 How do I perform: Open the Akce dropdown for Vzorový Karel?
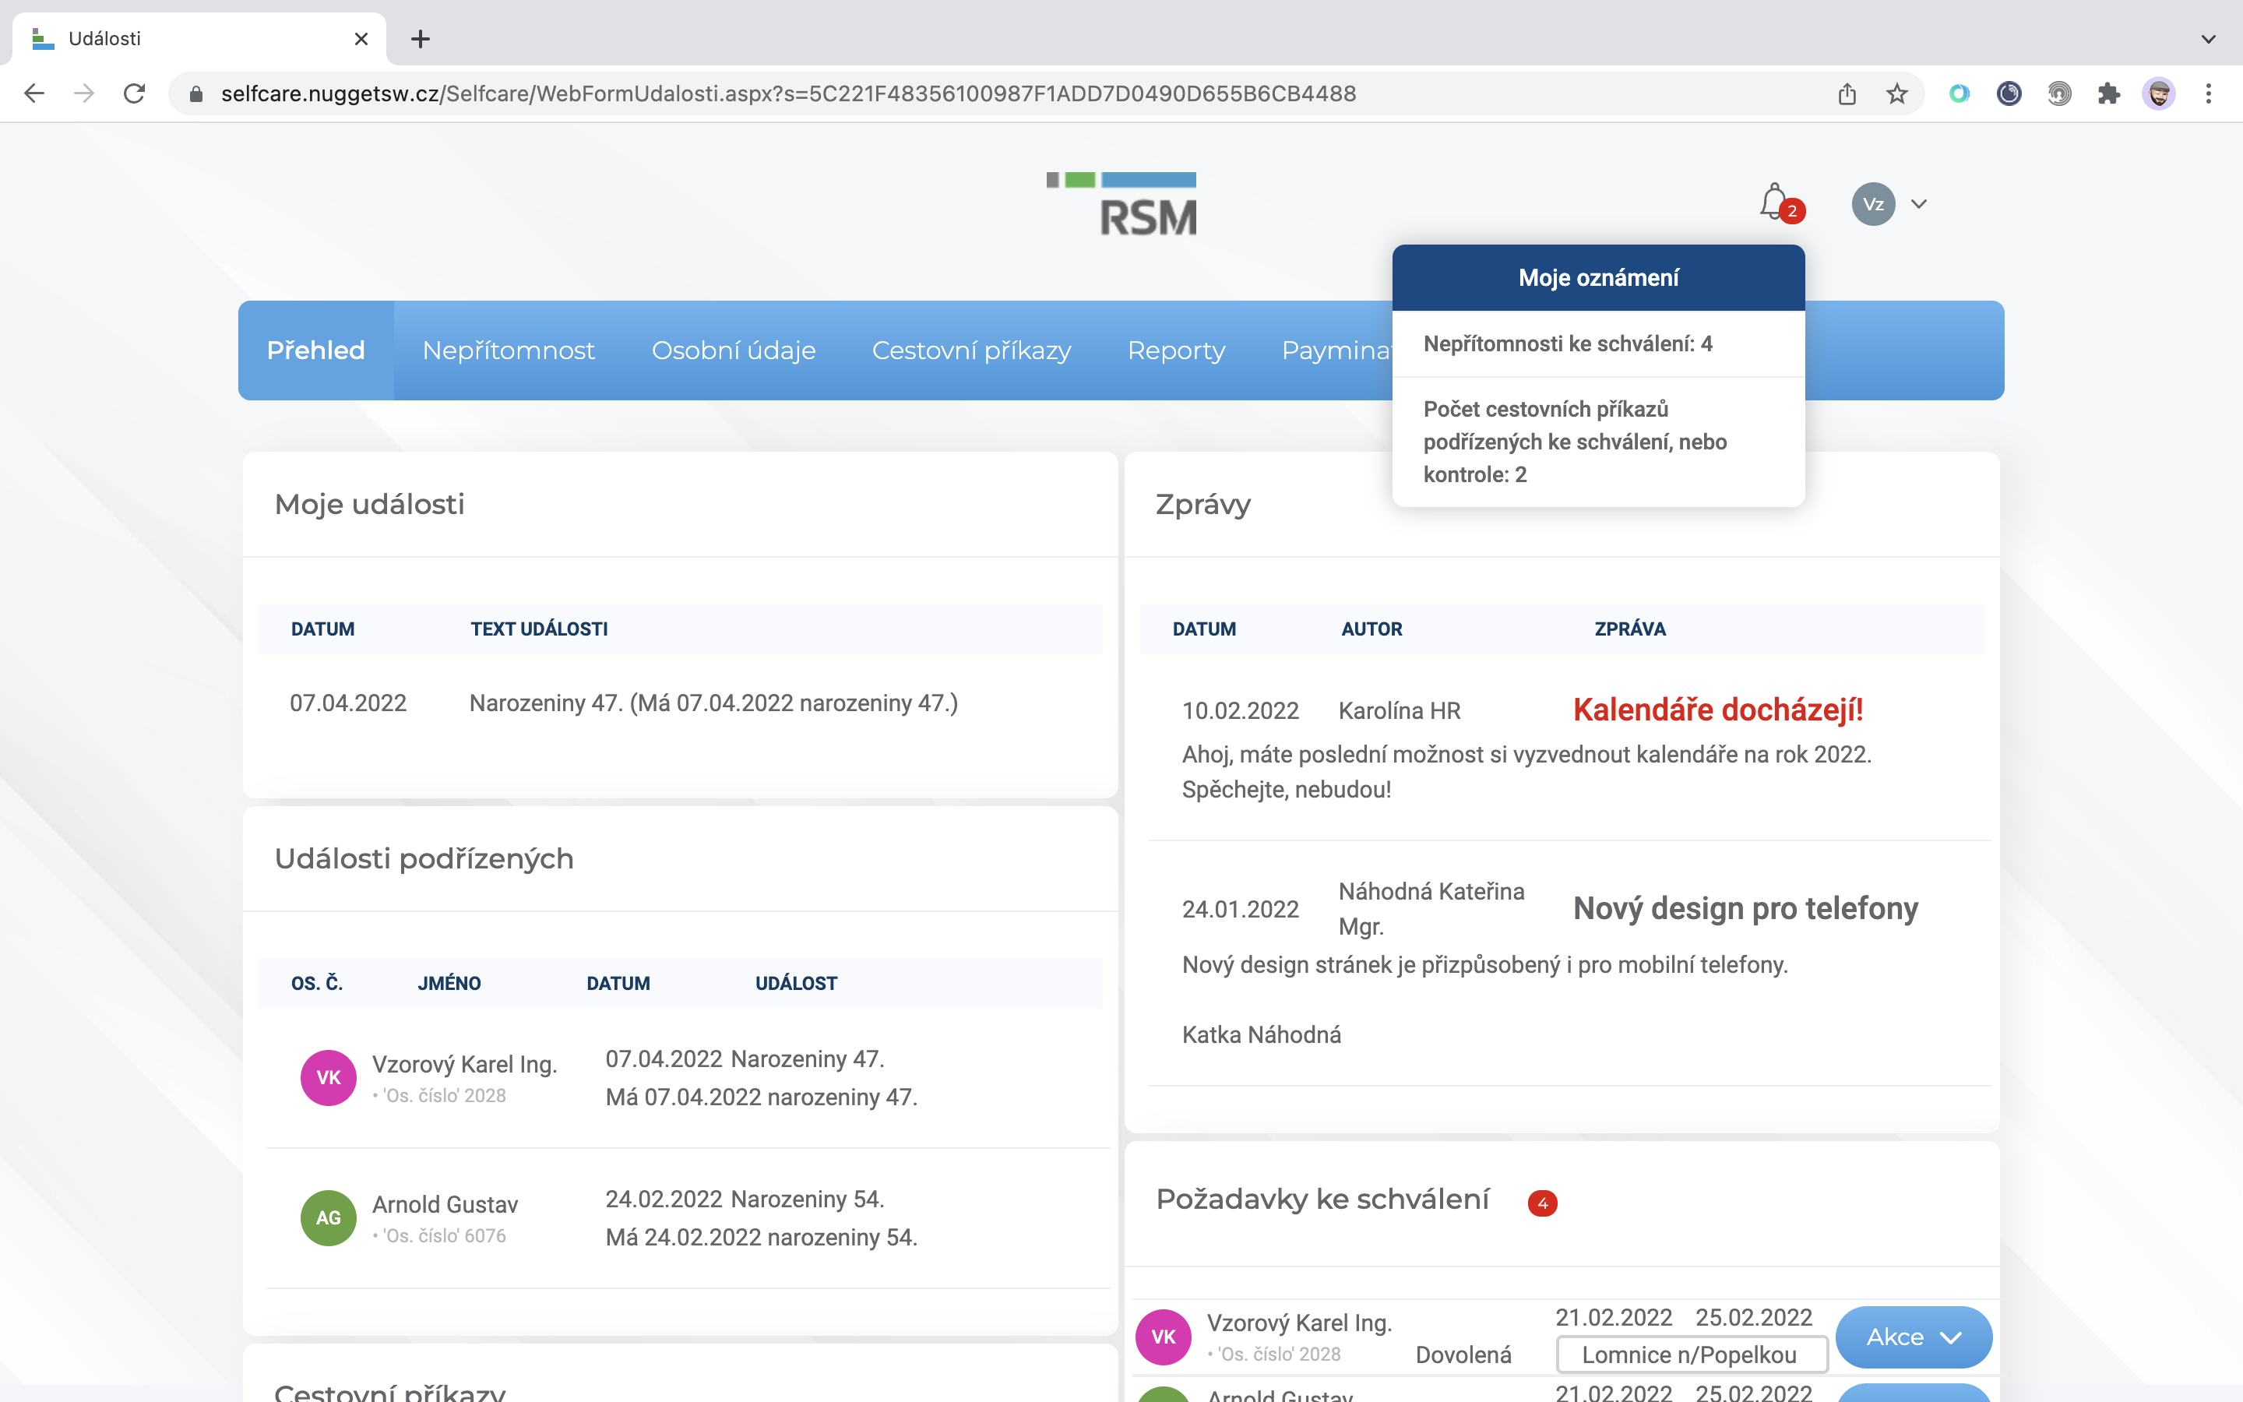[x=1914, y=1337]
